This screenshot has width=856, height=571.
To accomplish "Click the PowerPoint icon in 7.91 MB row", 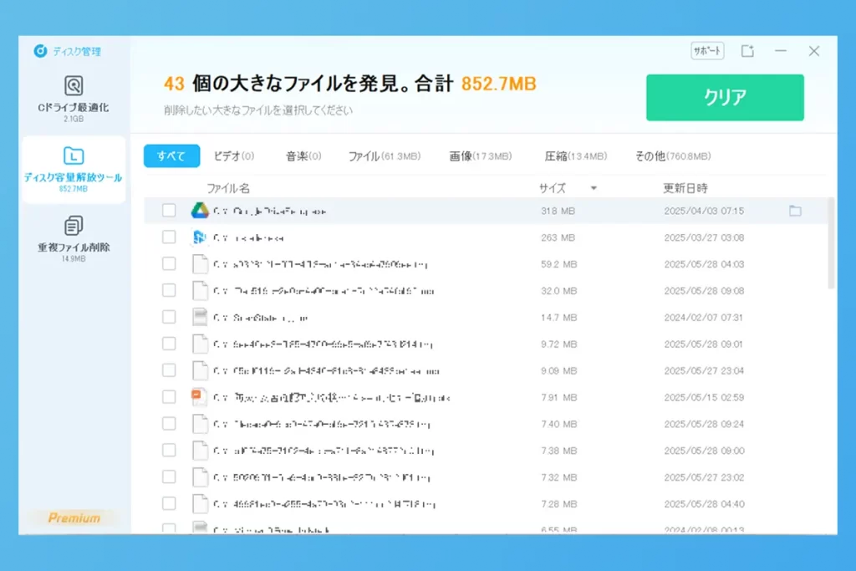I will pos(199,397).
